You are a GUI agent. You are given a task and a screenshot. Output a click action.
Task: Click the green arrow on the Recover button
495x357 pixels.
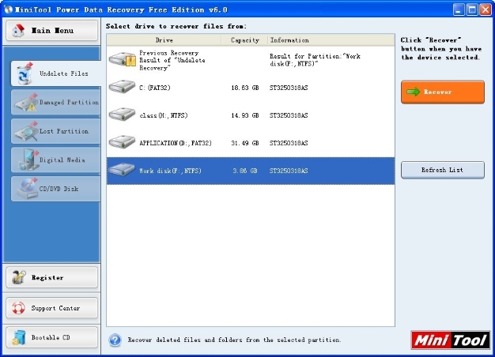pyautogui.click(x=413, y=92)
